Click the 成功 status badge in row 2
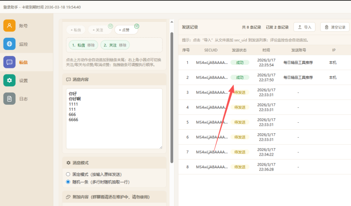This screenshot has height=206, width=351. 240,78
